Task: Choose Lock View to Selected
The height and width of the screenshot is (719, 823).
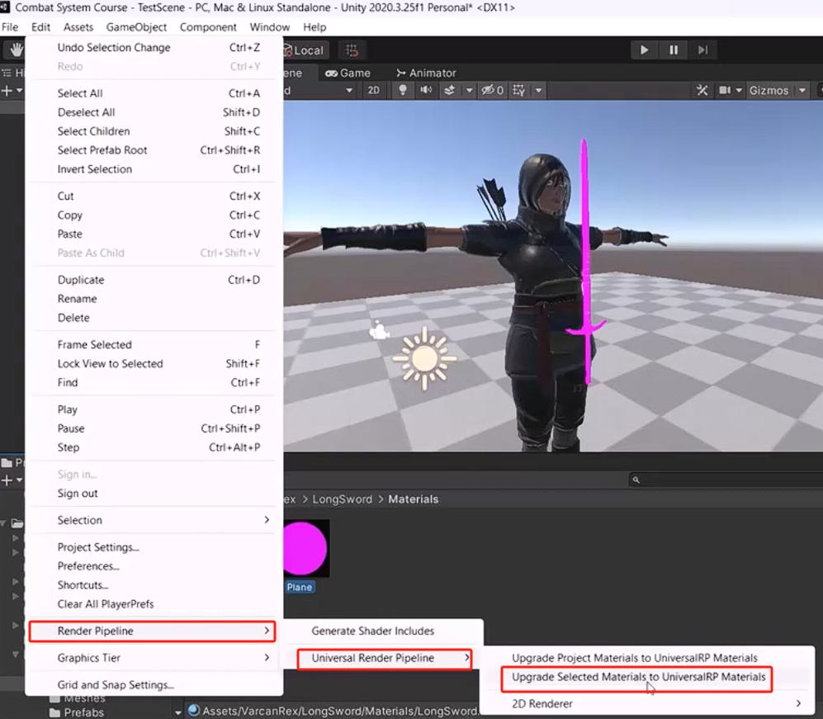Action: [152, 363]
